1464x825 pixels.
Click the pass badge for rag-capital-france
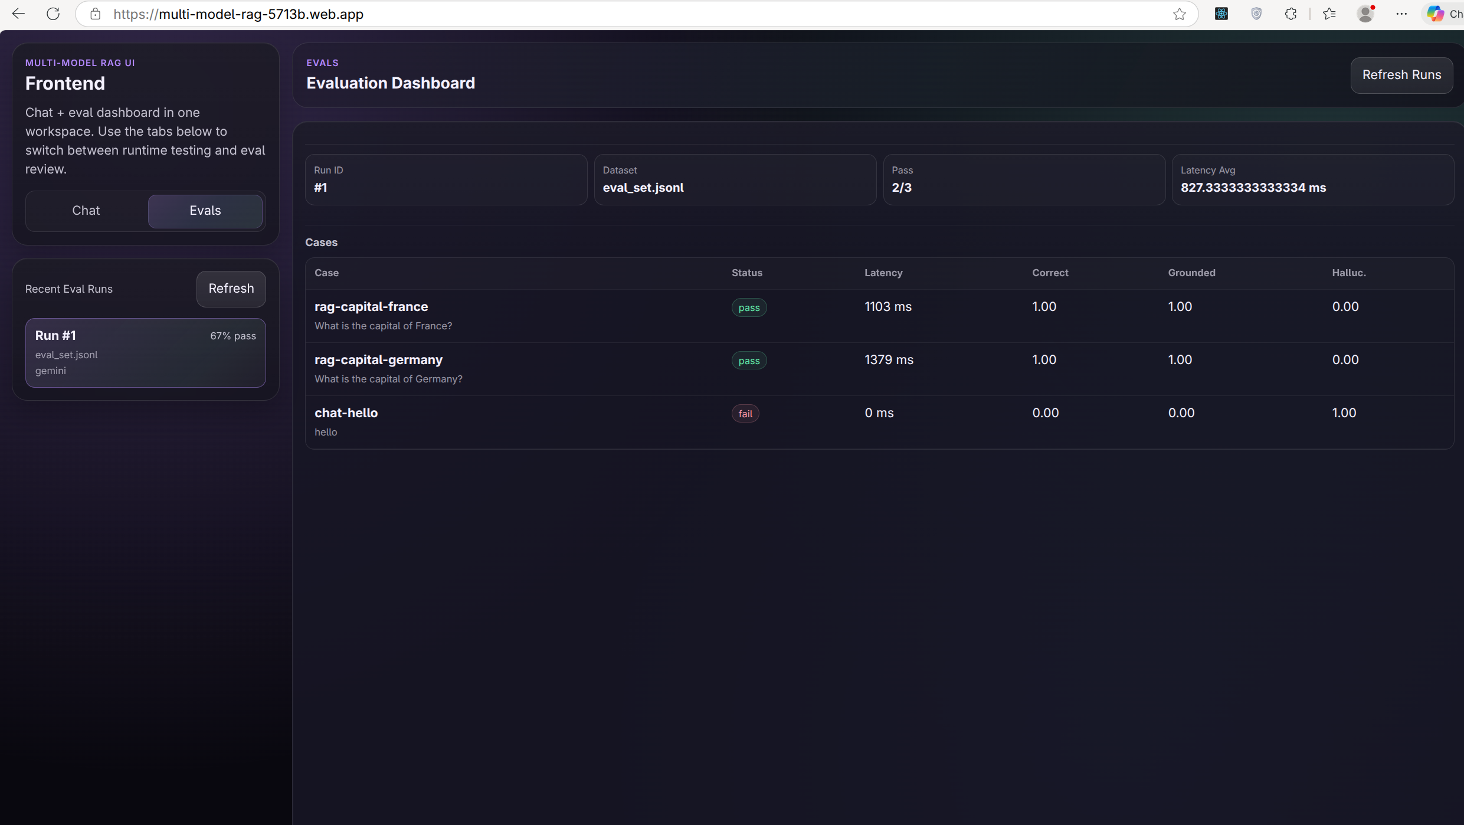(x=749, y=307)
